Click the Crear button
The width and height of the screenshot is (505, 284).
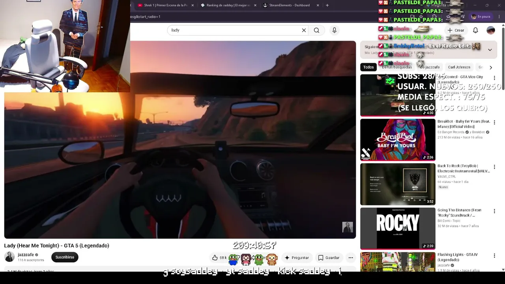(x=456, y=30)
